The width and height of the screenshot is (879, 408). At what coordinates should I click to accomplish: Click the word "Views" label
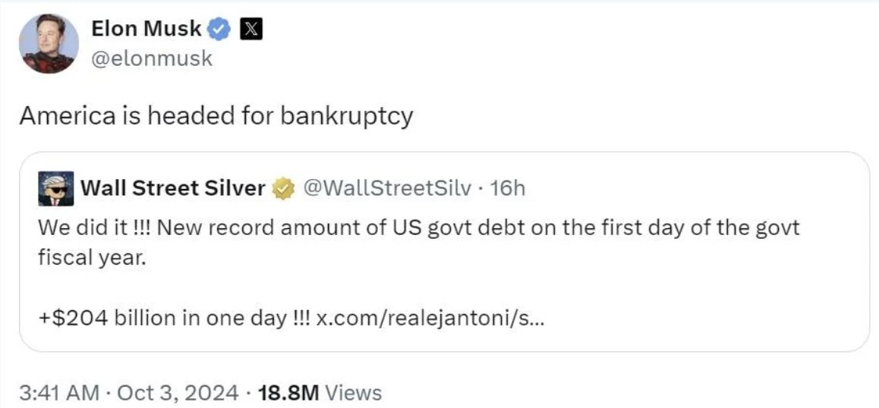pos(353,392)
